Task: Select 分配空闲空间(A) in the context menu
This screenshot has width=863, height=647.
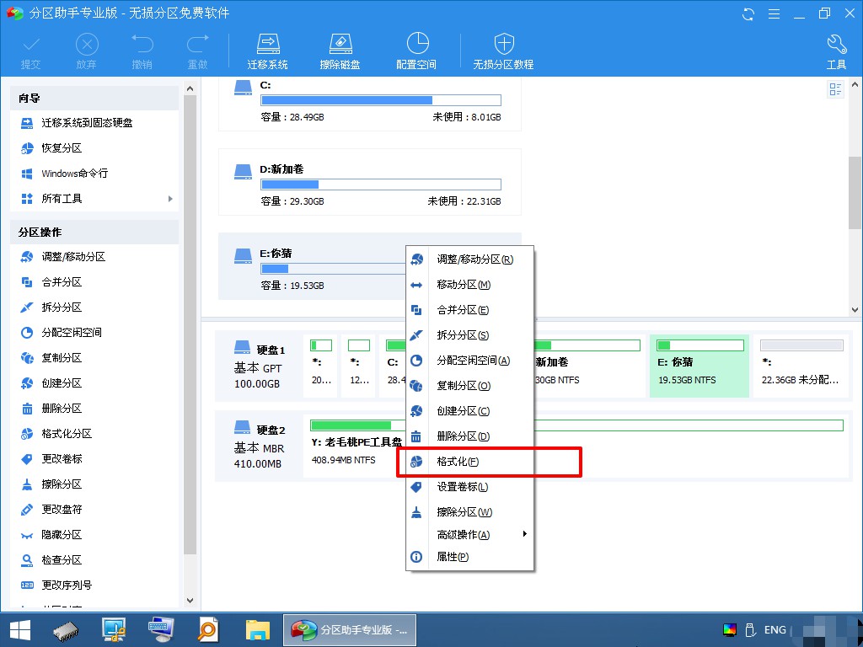Action: (469, 361)
